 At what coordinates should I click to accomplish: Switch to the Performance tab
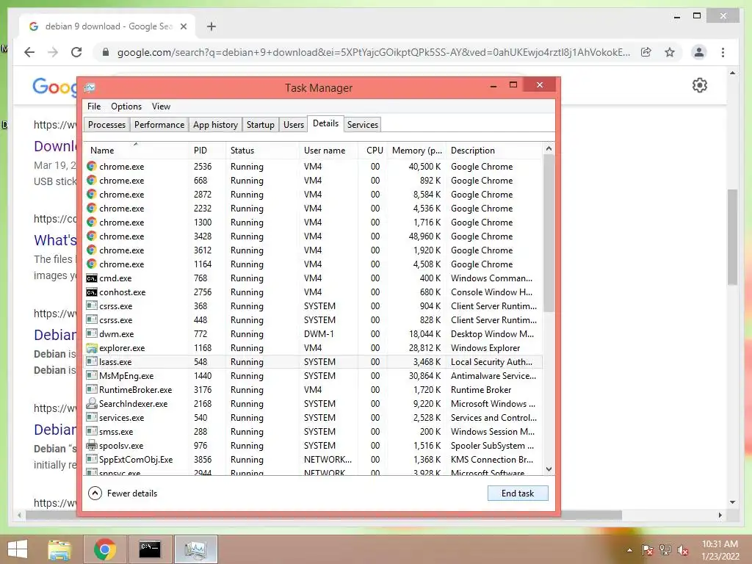[x=159, y=125]
